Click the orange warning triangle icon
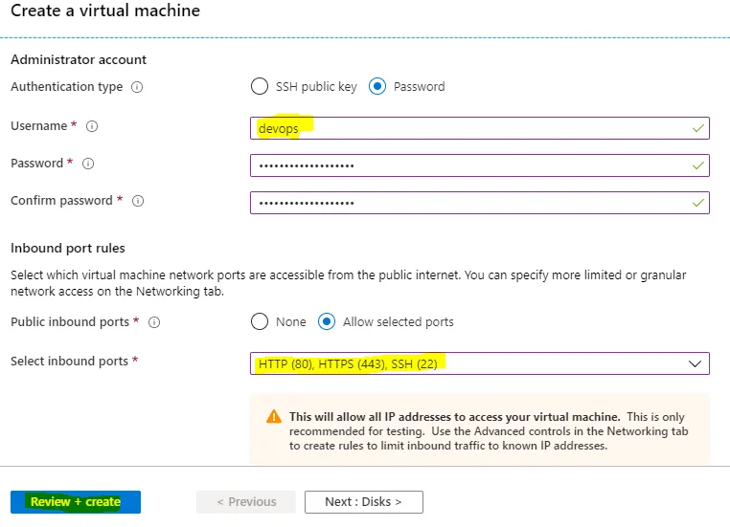Viewport: 730px width, 527px height. [x=274, y=416]
